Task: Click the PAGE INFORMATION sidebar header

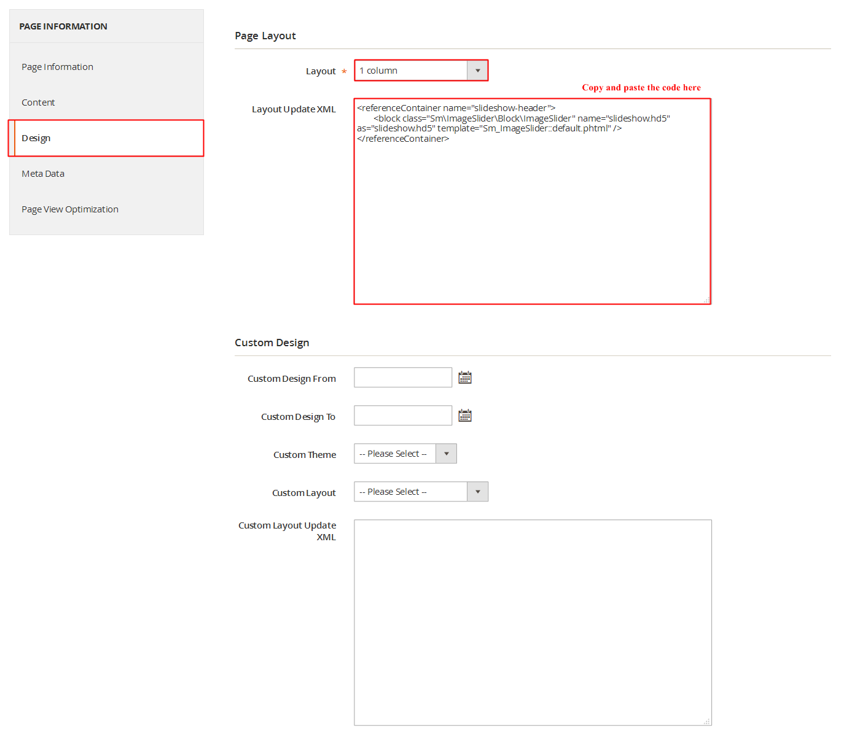Action: 63,26
